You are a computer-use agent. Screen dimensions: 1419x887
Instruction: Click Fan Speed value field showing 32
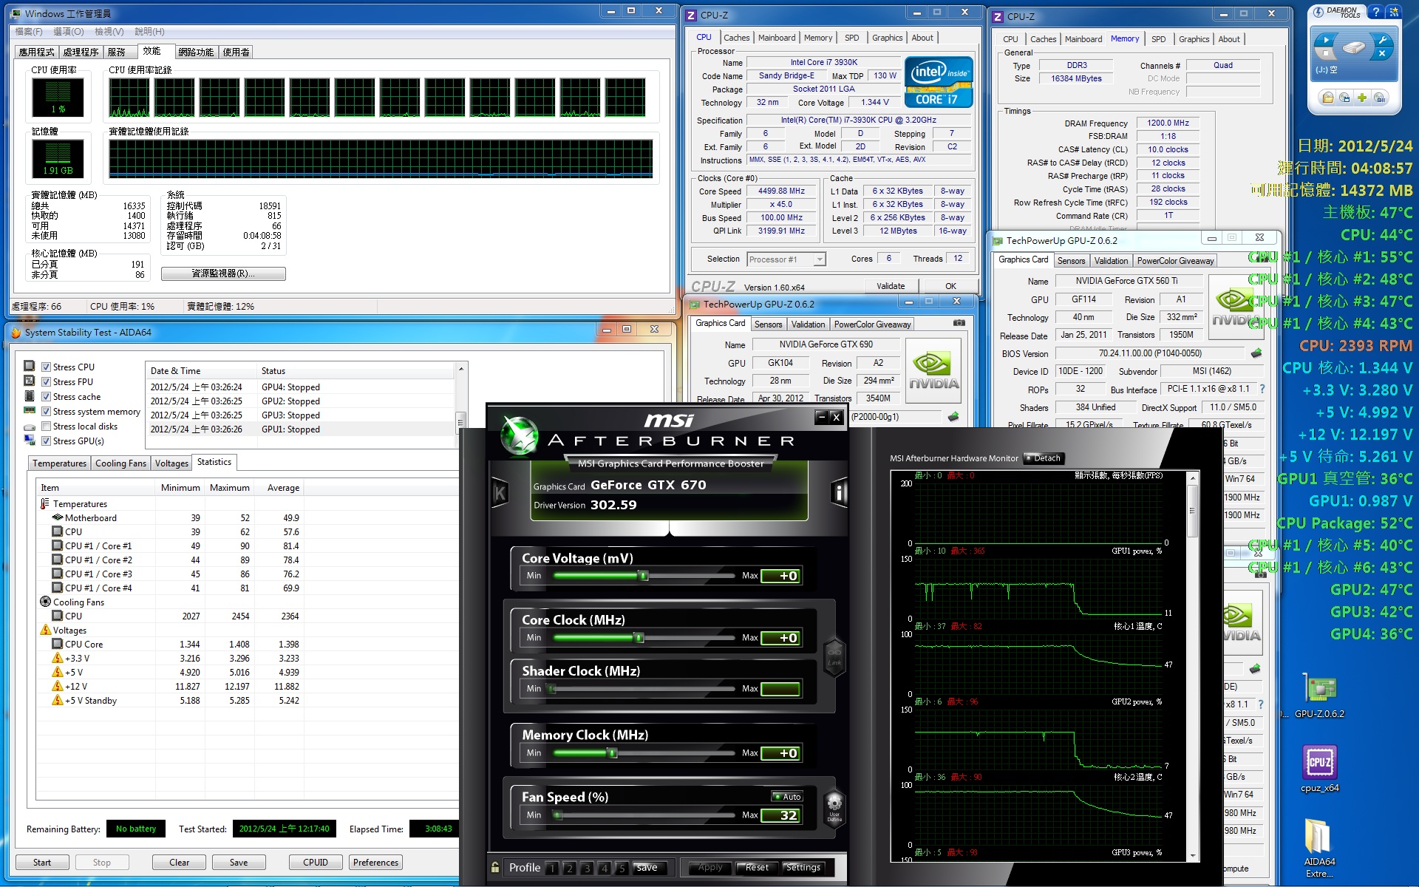tap(780, 815)
